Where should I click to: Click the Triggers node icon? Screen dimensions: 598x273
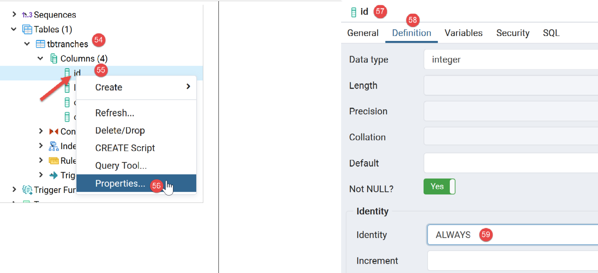(x=54, y=175)
